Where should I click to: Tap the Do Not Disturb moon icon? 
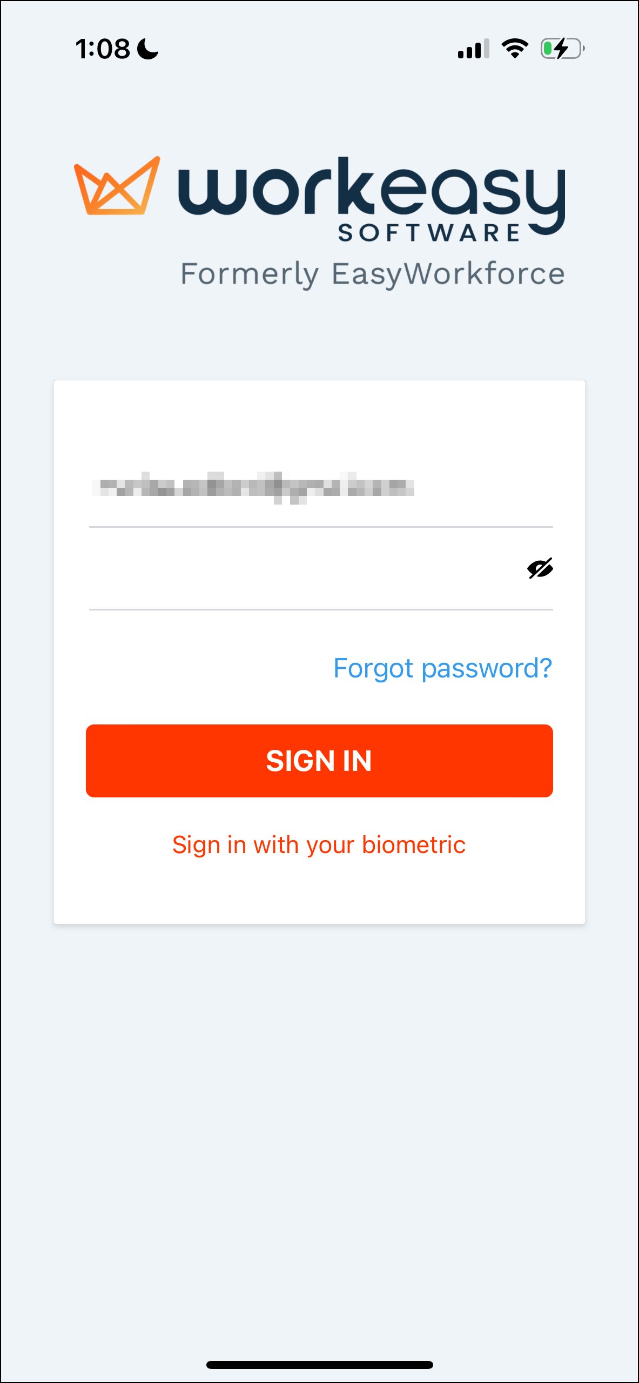tap(147, 49)
